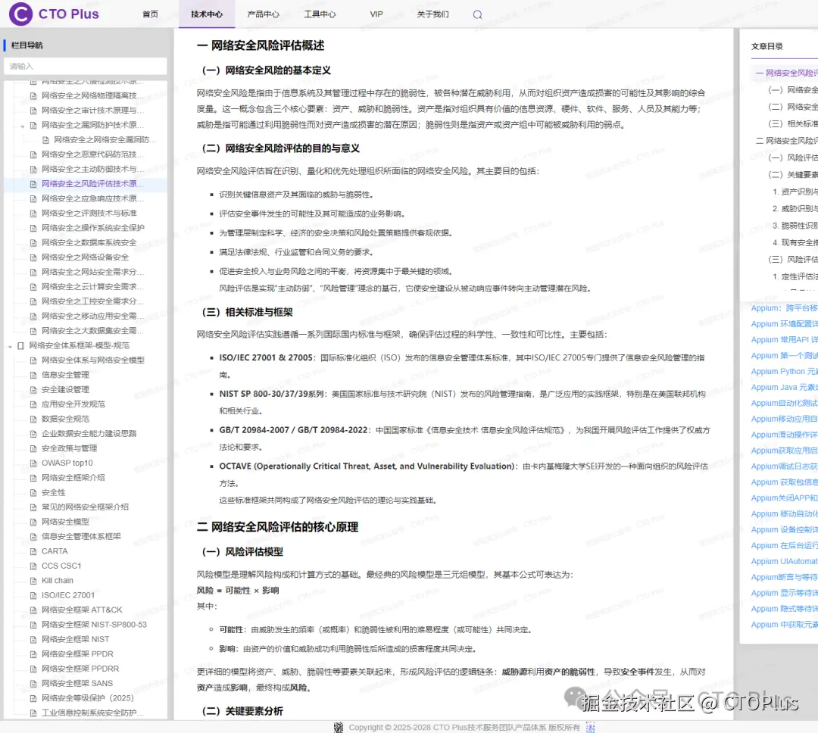The height and width of the screenshot is (733, 818).
Task: Open 网络安全框架 ATT&CK article
Action: (x=82, y=610)
